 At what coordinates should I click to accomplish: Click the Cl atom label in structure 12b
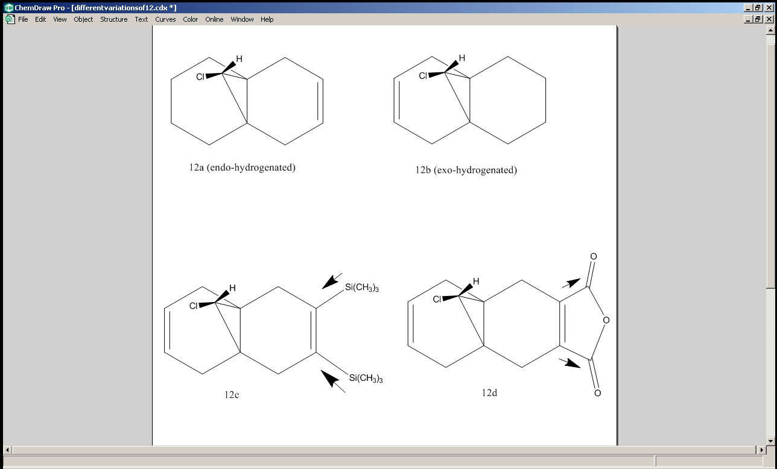[x=423, y=75]
